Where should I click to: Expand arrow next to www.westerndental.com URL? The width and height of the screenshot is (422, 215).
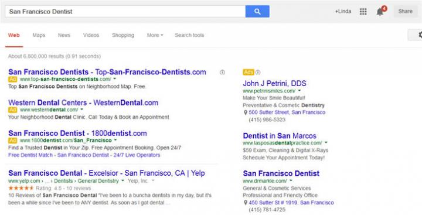(x=82, y=110)
